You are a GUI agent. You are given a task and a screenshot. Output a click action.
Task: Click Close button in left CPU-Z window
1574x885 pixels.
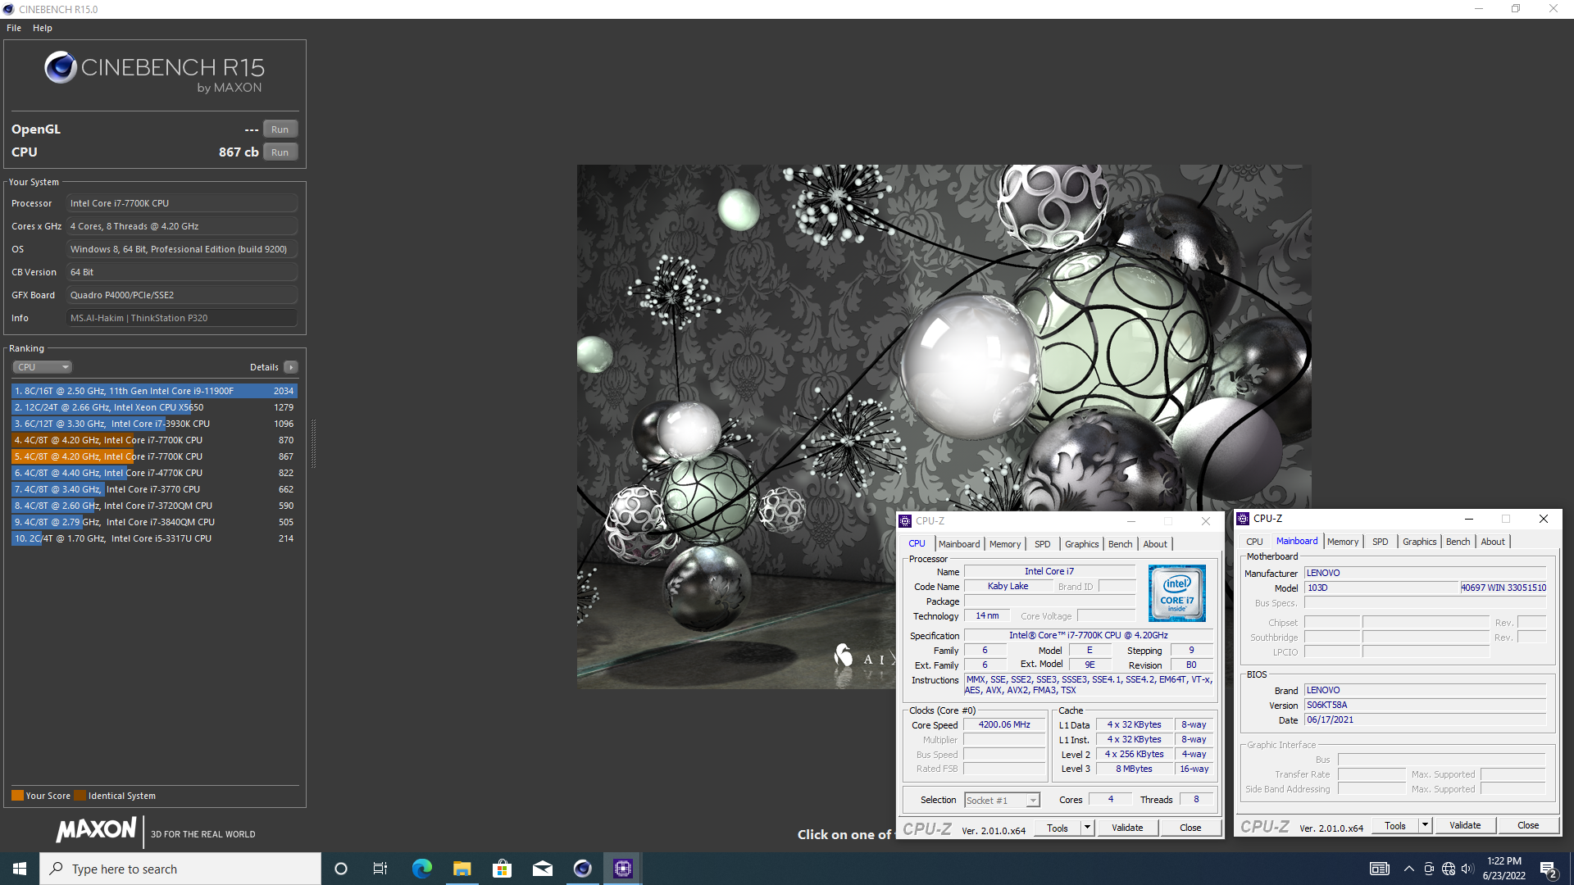(x=1190, y=828)
